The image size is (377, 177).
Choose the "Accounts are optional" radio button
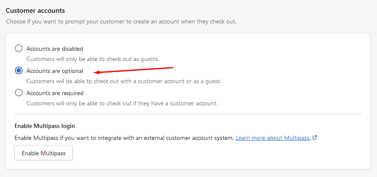[x=19, y=71]
